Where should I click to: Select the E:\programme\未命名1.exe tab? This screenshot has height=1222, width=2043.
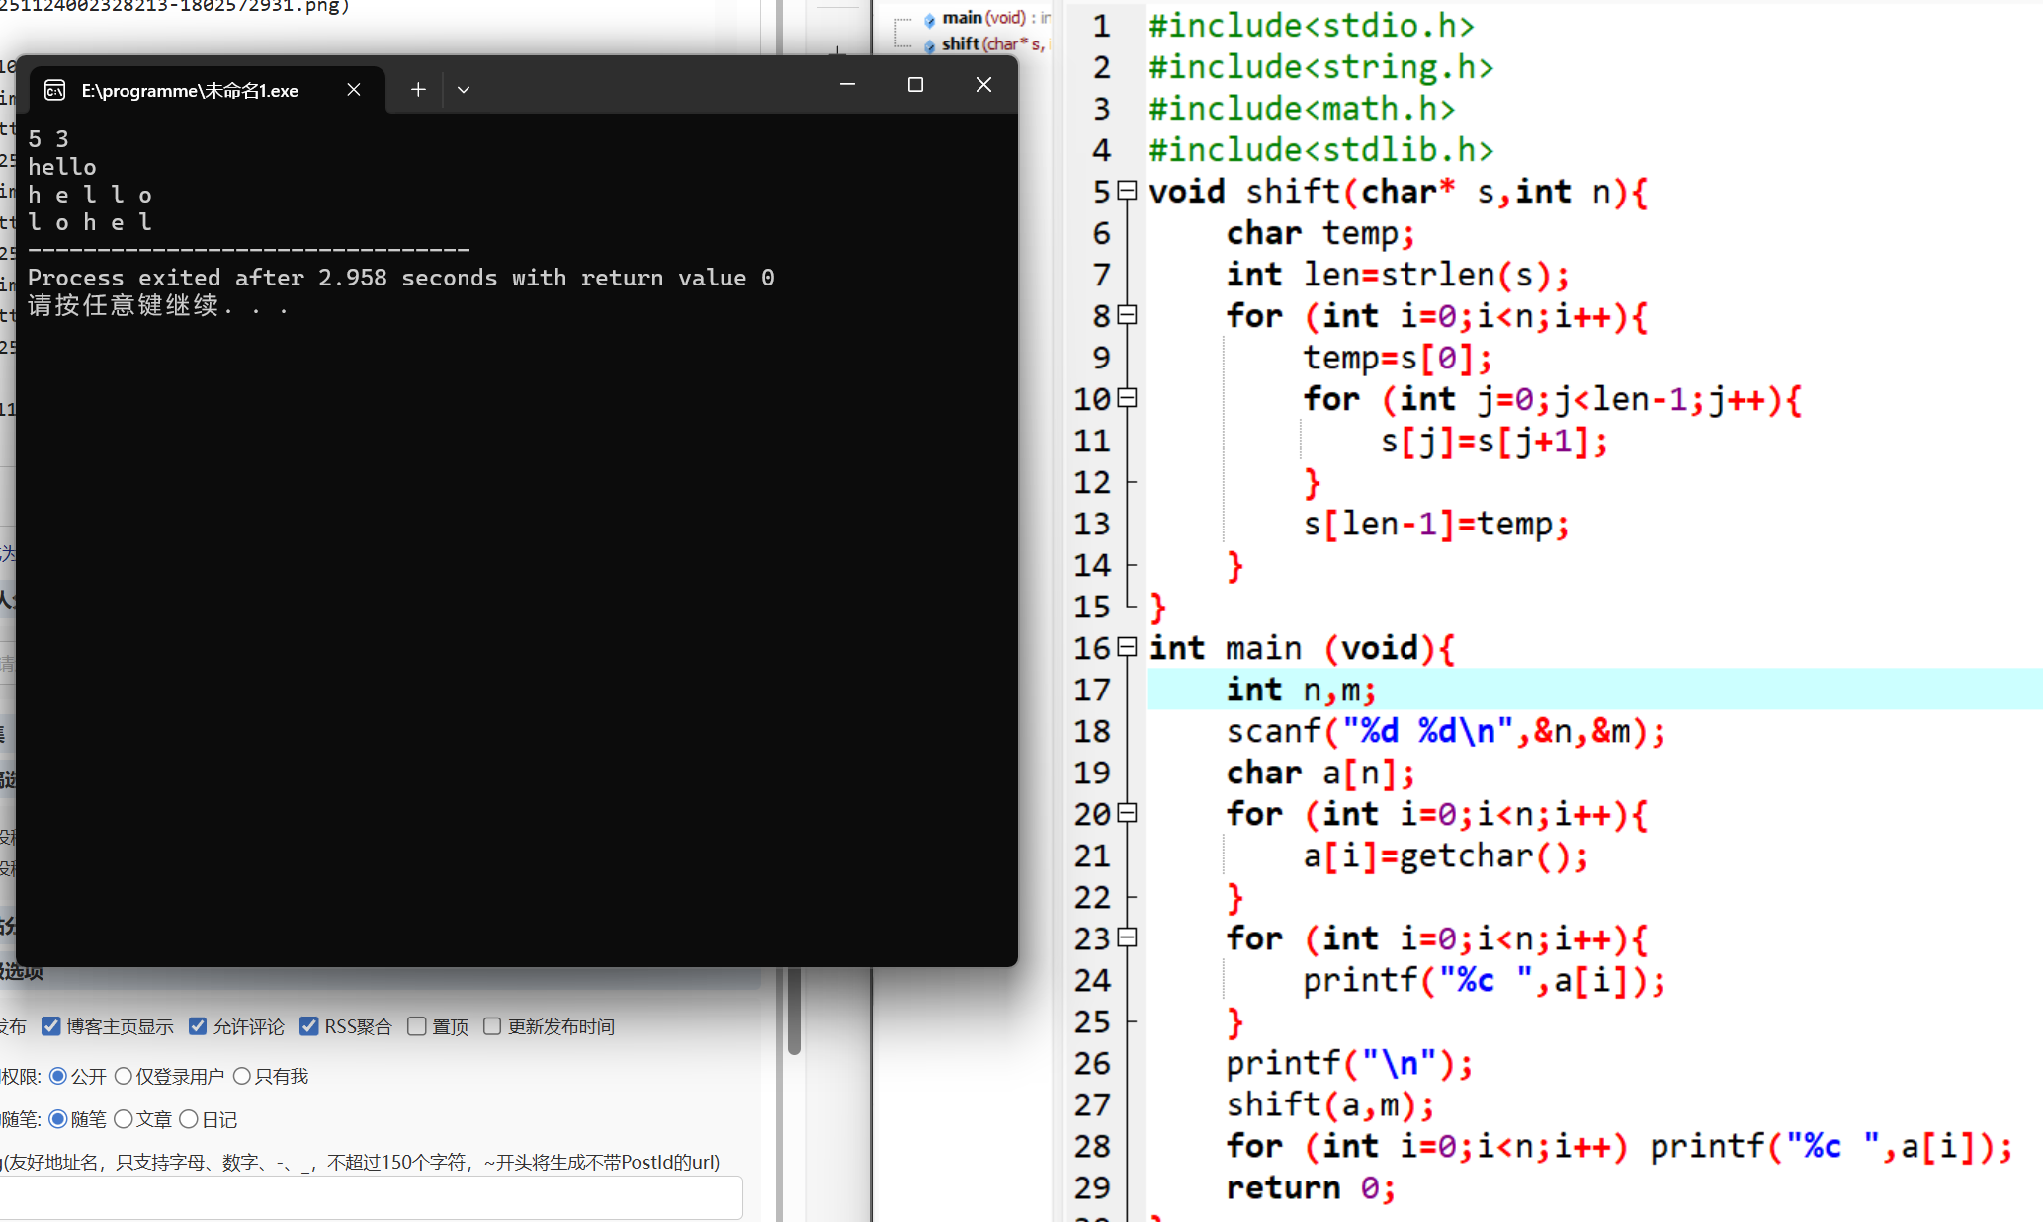pyautogui.click(x=190, y=91)
